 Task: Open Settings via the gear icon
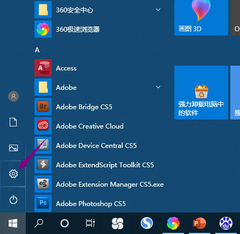coord(13,174)
